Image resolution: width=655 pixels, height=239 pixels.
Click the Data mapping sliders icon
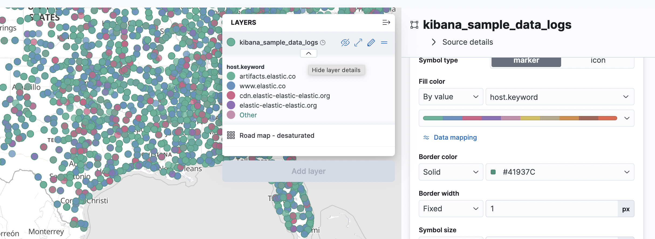pyautogui.click(x=426, y=138)
